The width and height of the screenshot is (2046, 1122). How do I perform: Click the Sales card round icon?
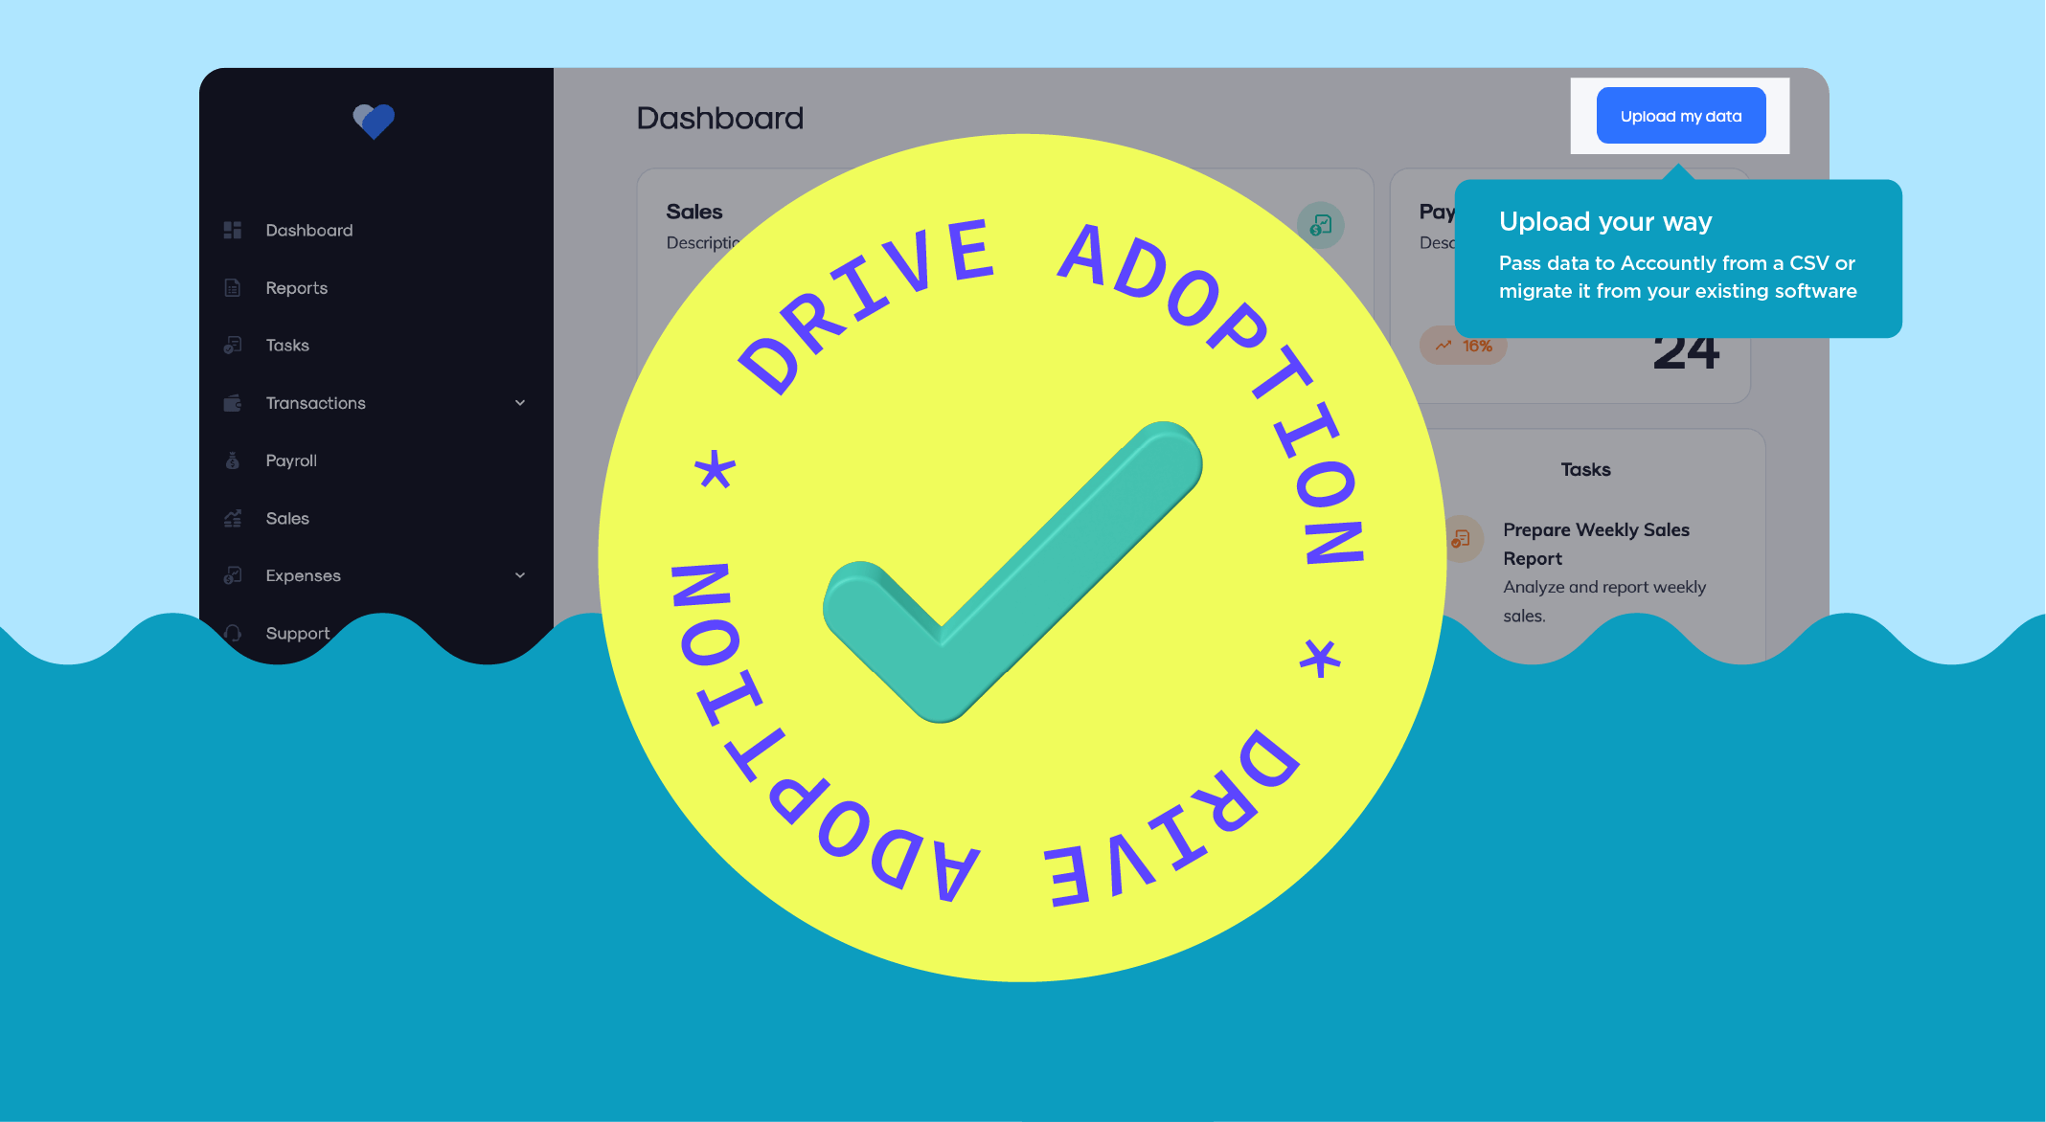tap(1321, 225)
